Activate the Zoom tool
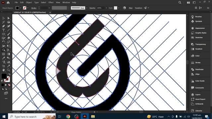Viewport: 212px width, 119px height. pyautogui.click(x=9, y=70)
